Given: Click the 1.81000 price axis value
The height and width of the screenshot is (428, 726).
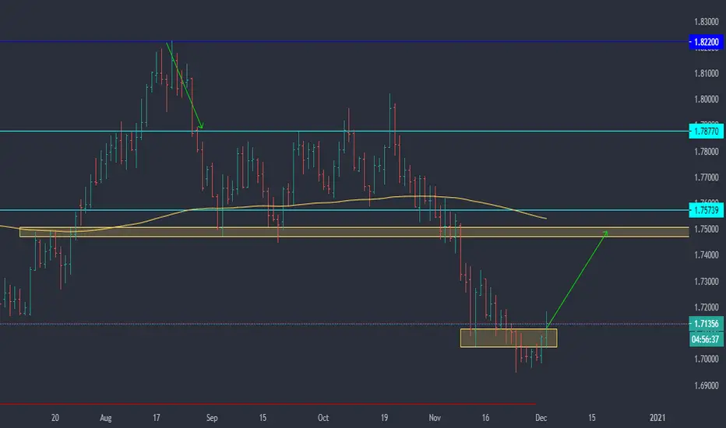Looking at the screenshot, I should click(x=706, y=73).
